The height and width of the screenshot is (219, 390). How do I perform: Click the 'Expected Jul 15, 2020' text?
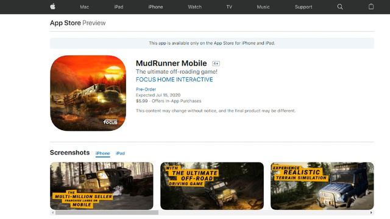pyautogui.click(x=158, y=95)
